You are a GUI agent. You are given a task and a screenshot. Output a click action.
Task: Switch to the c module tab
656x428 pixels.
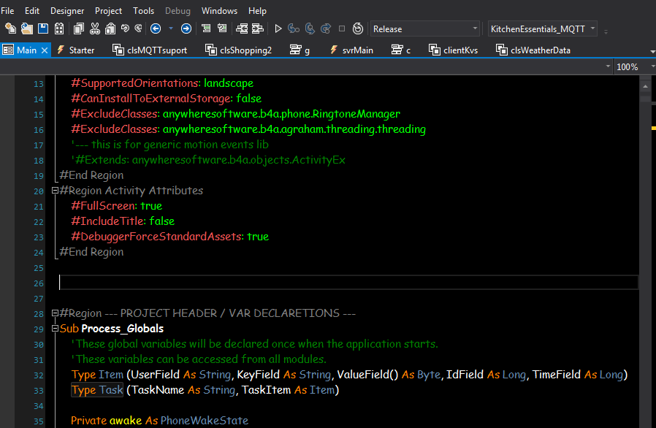pyautogui.click(x=401, y=50)
